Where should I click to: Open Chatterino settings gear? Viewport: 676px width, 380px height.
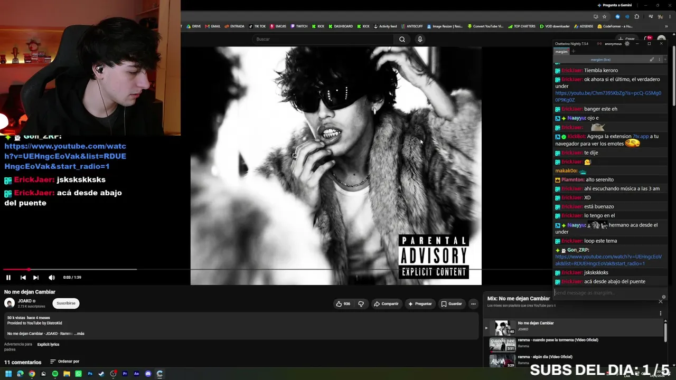coord(627,44)
